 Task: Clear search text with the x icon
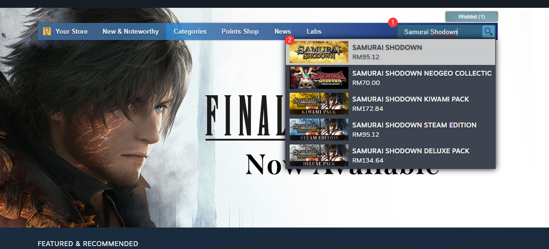[x=476, y=33]
